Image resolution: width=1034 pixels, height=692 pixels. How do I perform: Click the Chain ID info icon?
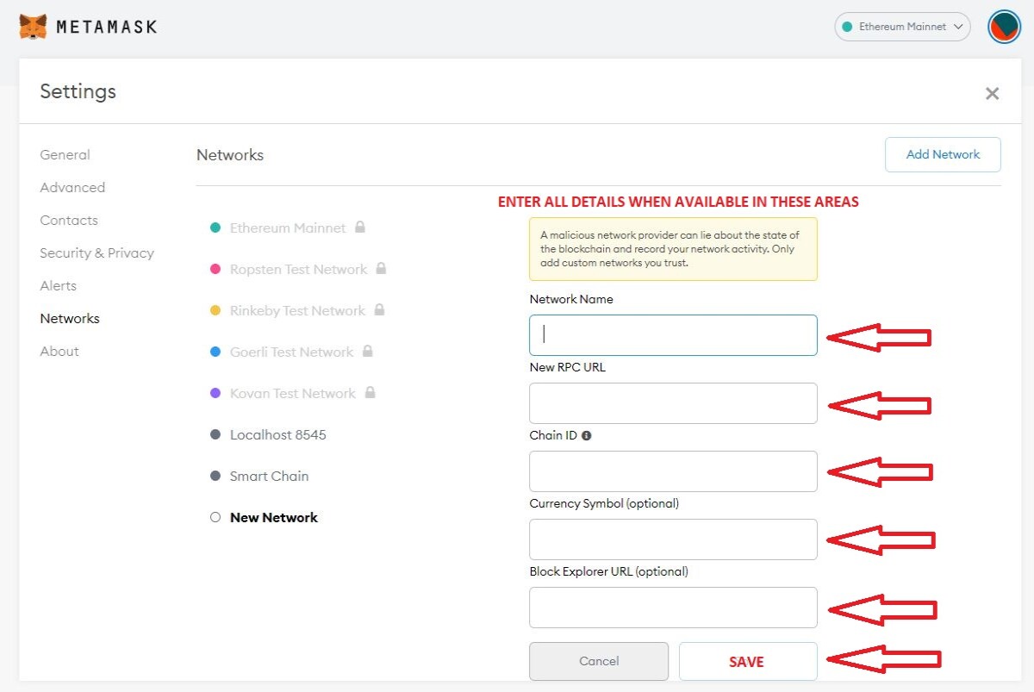586,436
